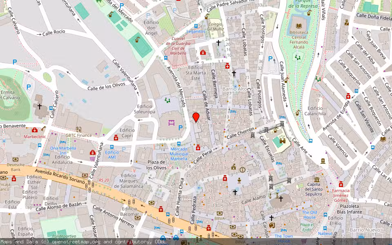This screenshot has width=392, height=245.
Task: Select the pink marketplace icon
Action: [x=171, y=123]
